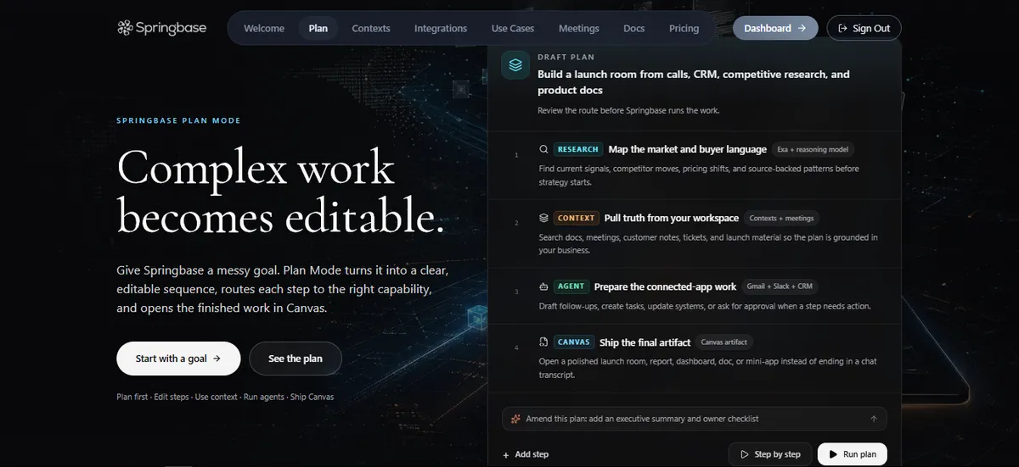
Task: Open the Meetings nav item
Action: [x=579, y=28]
